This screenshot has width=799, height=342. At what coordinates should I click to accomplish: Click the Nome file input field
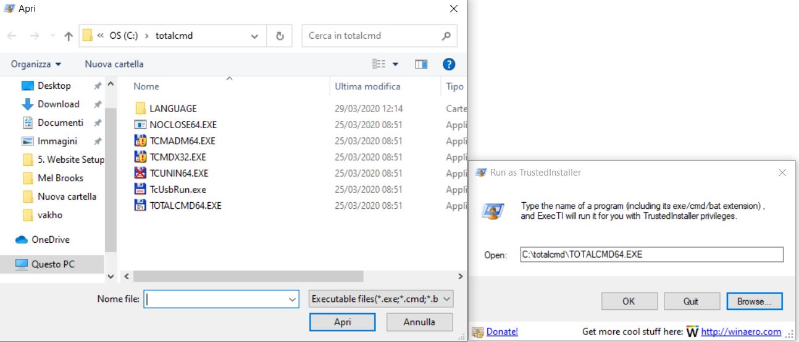tap(215, 299)
